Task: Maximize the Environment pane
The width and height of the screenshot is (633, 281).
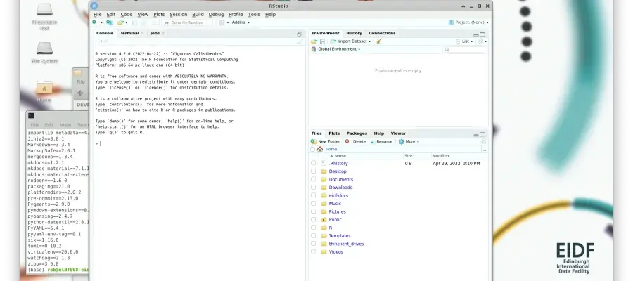Action: [x=482, y=34]
